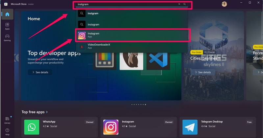Click the Top developer apps heading
This screenshot has width=263, height=138.
point(54,53)
